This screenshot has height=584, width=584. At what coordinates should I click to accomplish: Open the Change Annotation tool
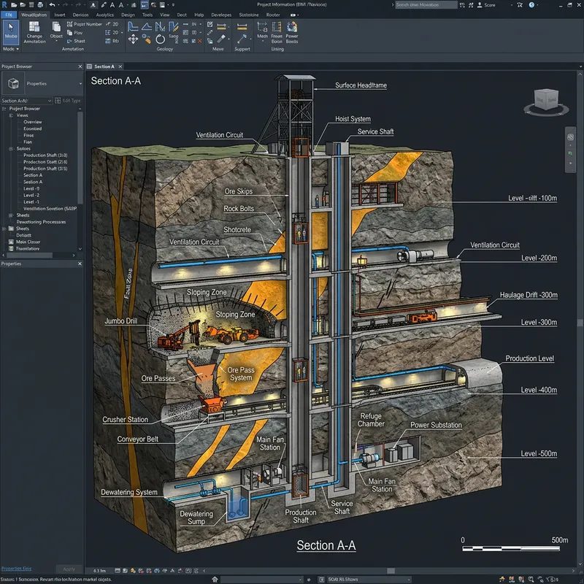pos(35,34)
